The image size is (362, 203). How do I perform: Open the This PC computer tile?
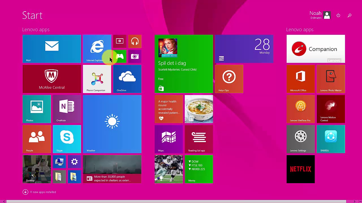[x=59, y=162]
